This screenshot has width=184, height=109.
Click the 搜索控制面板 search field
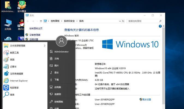(144, 21)
